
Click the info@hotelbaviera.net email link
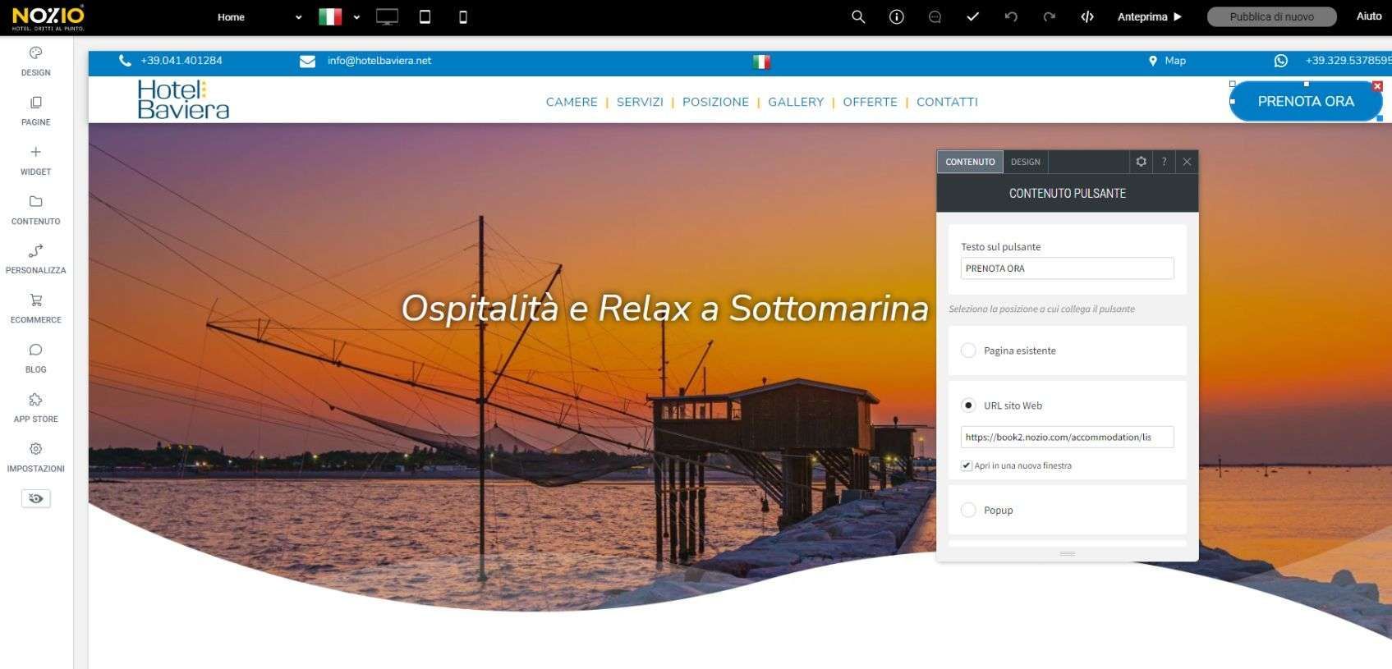coord(379,61)
